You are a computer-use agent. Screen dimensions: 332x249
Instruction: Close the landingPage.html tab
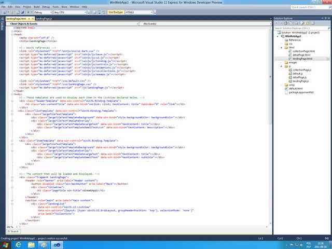(x=32, y=19)
